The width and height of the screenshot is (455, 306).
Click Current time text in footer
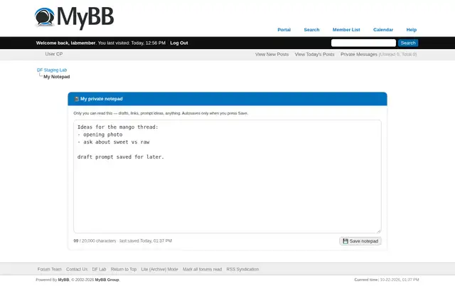coord(387,280)
